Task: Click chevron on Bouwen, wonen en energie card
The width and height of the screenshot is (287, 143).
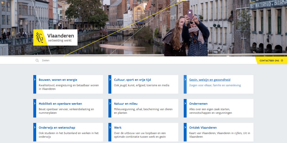Action: pyautogui.click(x=34, y=80)
